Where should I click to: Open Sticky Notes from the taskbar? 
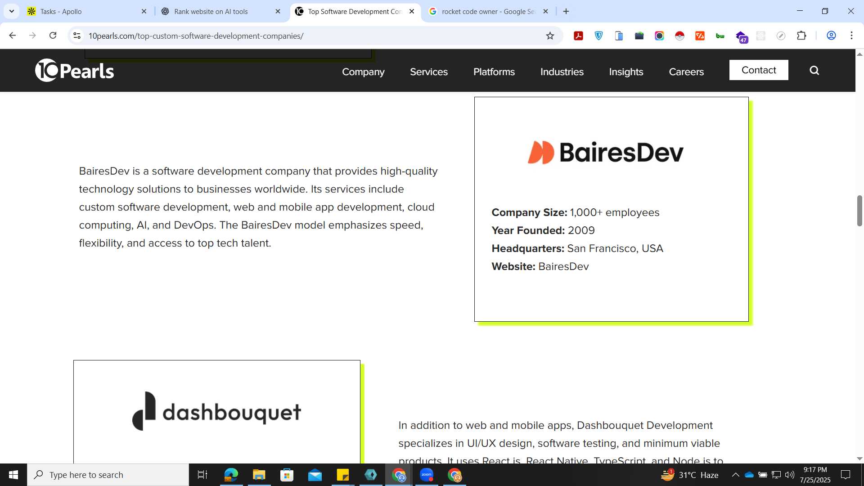342,475
